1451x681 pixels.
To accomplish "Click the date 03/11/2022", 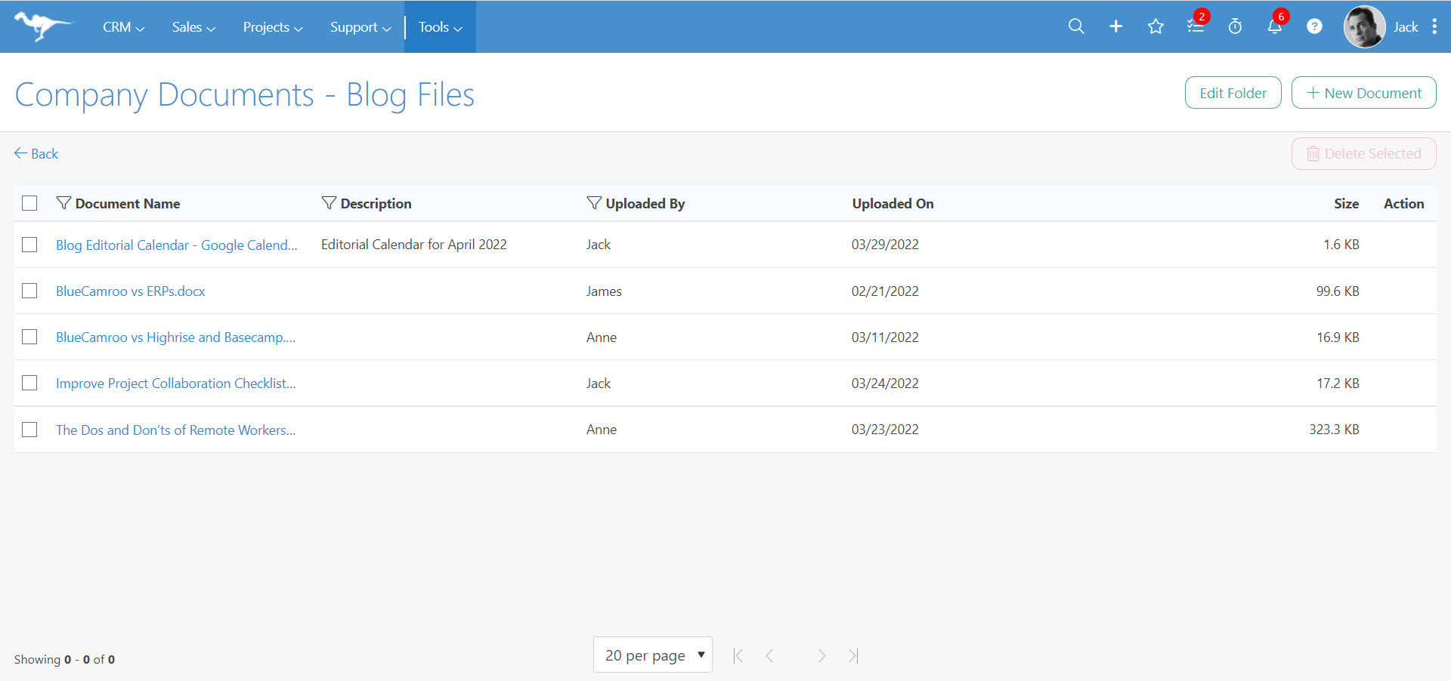I will click(885, 337).
